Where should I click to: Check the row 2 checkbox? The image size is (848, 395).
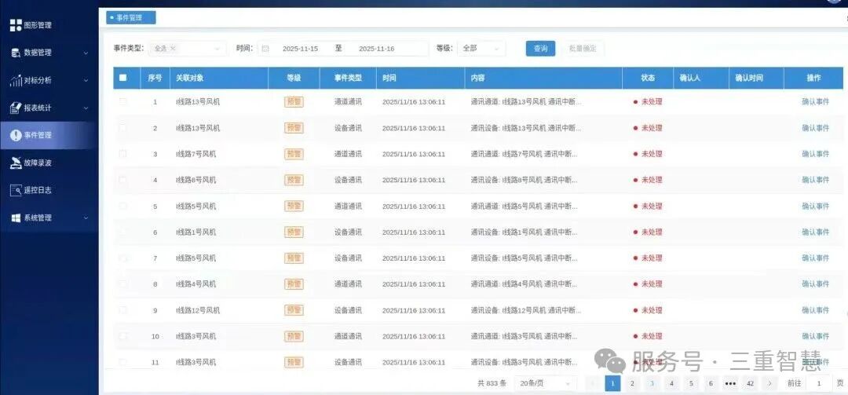[x=122, y=128]
